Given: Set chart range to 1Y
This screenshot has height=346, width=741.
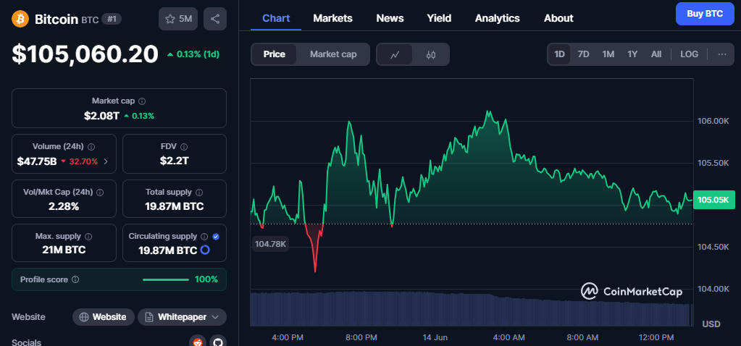Looking at the screenshot, I should tap(632, 54).
